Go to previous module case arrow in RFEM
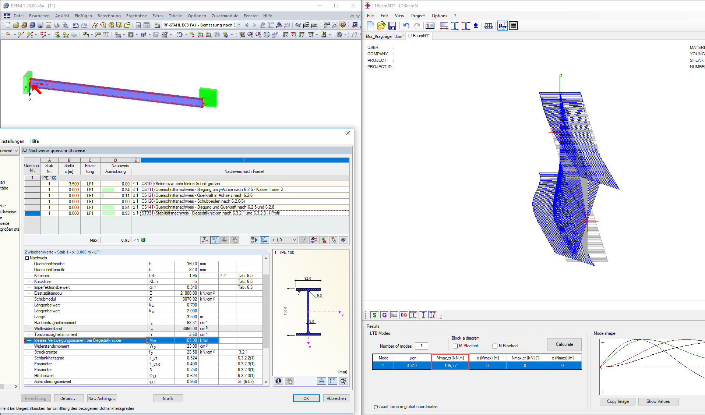 pyautogui.click(x=247, y=25)
